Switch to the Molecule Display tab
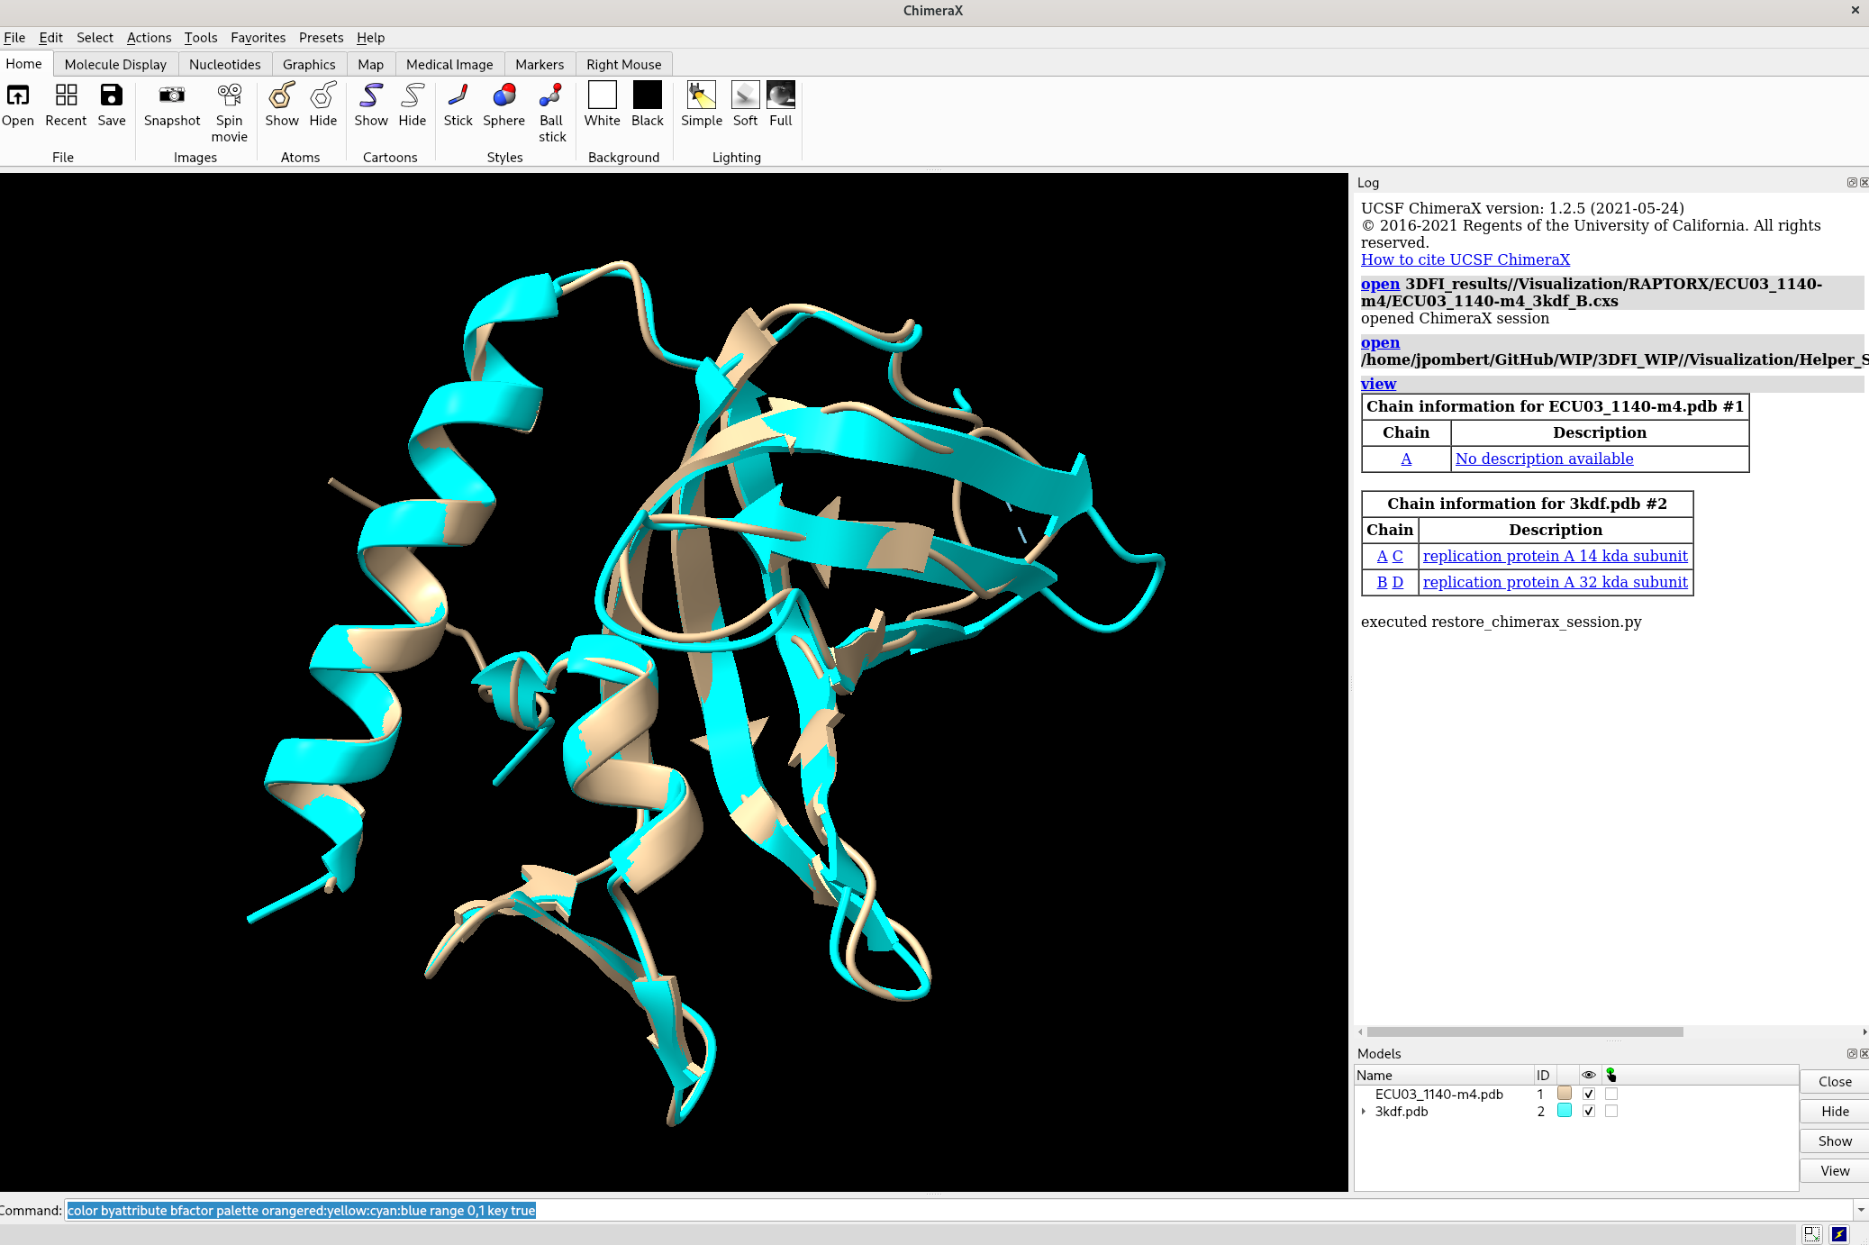This screenshot has width=1869, height=1245. 115,64
